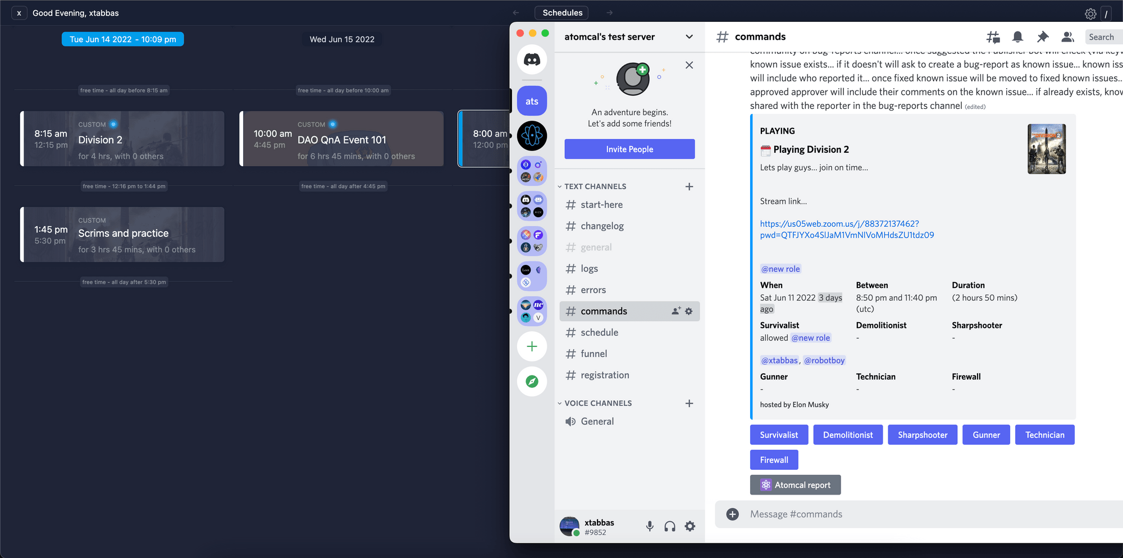Open Threads icon in commands header

point(993,37)
